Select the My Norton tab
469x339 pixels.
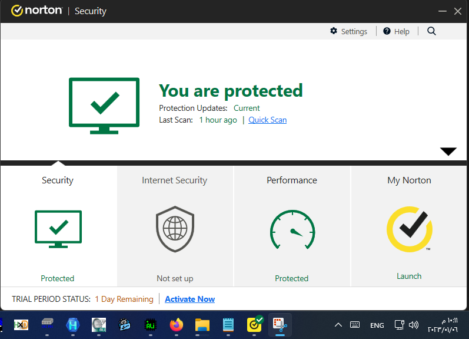tap(409, 226)
